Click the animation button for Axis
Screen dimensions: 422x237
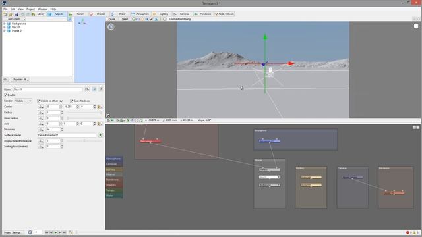(41, 124)
